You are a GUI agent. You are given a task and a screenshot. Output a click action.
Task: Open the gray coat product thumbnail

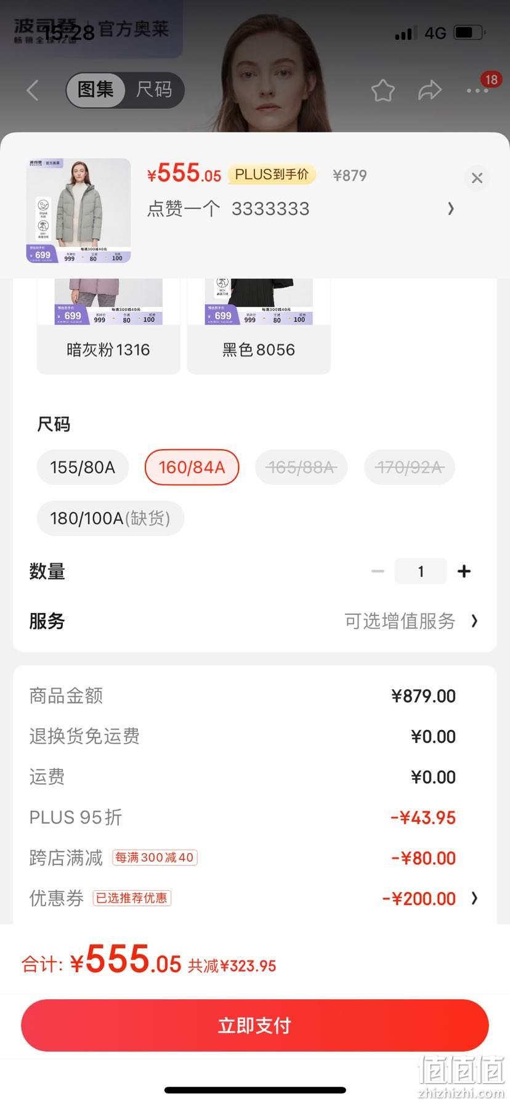point(78,211)
